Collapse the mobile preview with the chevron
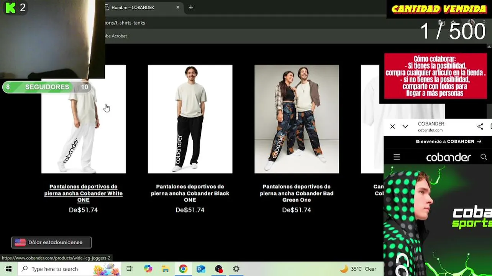This screenshot has height=276, width=492. tap(405, 127)
